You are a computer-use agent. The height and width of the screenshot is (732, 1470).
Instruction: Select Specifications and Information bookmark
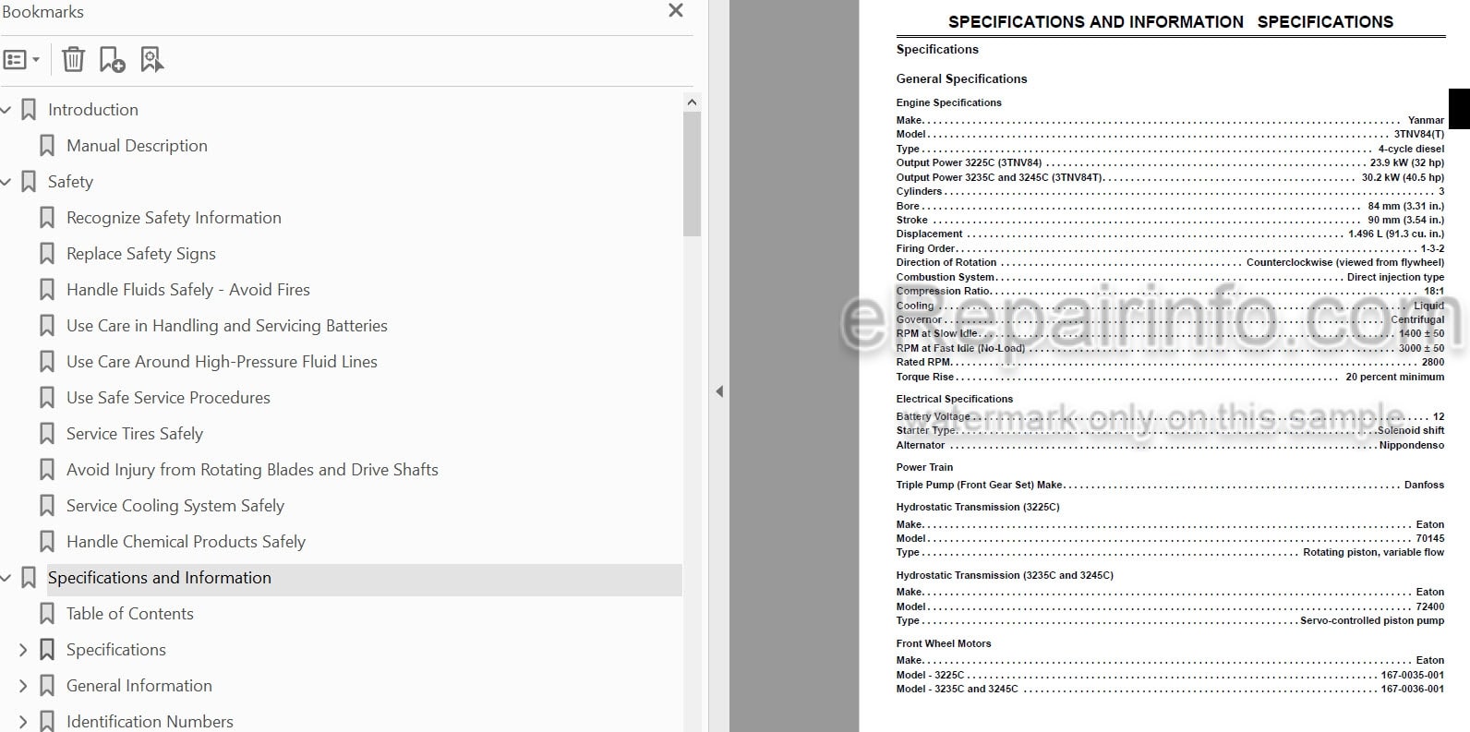(x=160, y=578)
